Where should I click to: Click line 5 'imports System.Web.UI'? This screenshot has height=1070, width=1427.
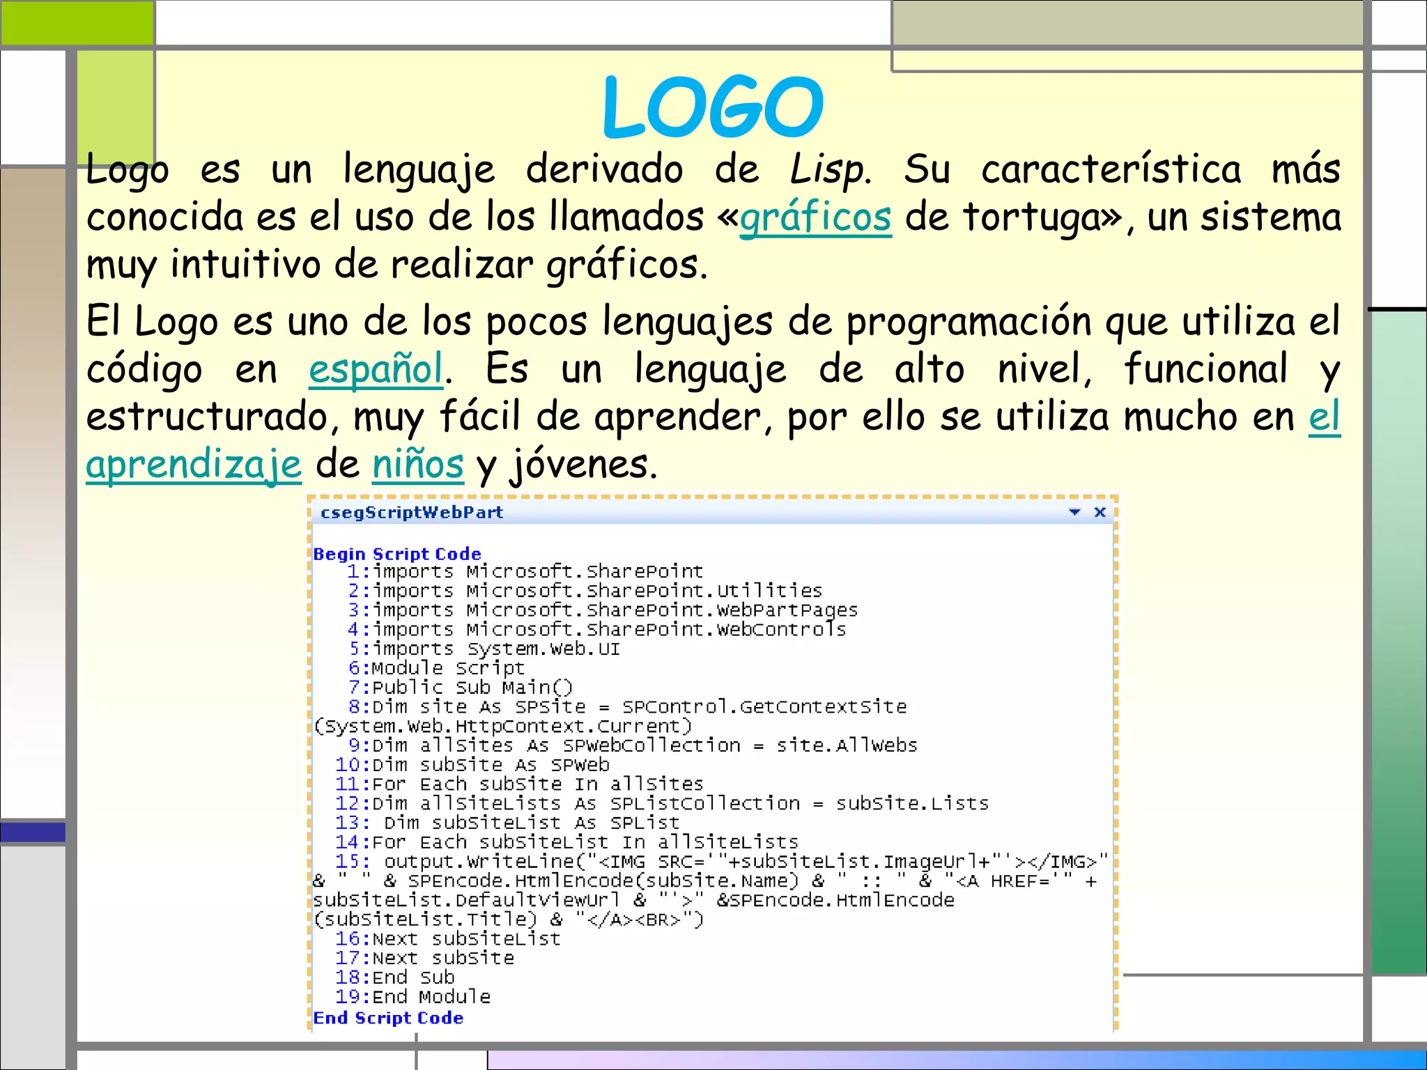click(x=484, y=649)
